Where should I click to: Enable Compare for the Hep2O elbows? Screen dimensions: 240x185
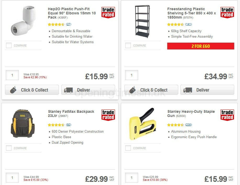click(9, 45)
